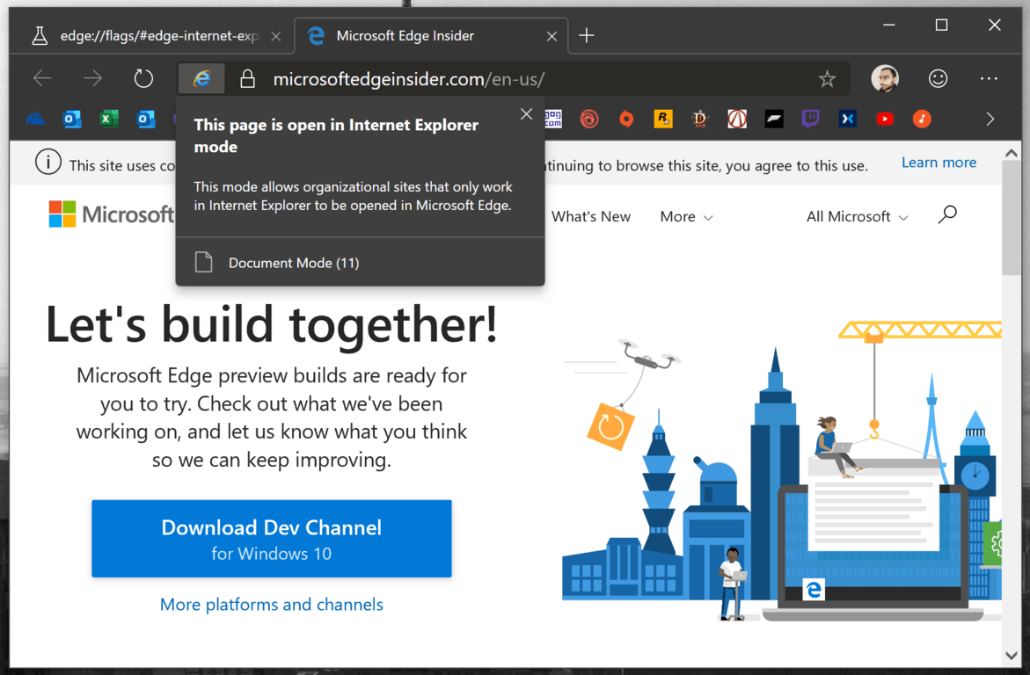Open the Twitch bookmark
The height and width of the screenshot is (675, 1030).
click(811, 119)
